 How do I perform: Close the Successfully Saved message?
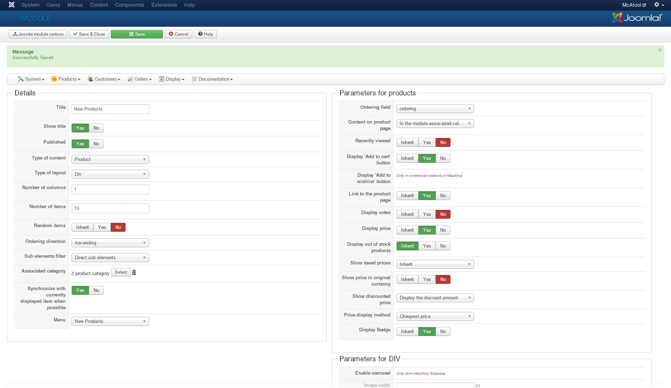[660, 50]
